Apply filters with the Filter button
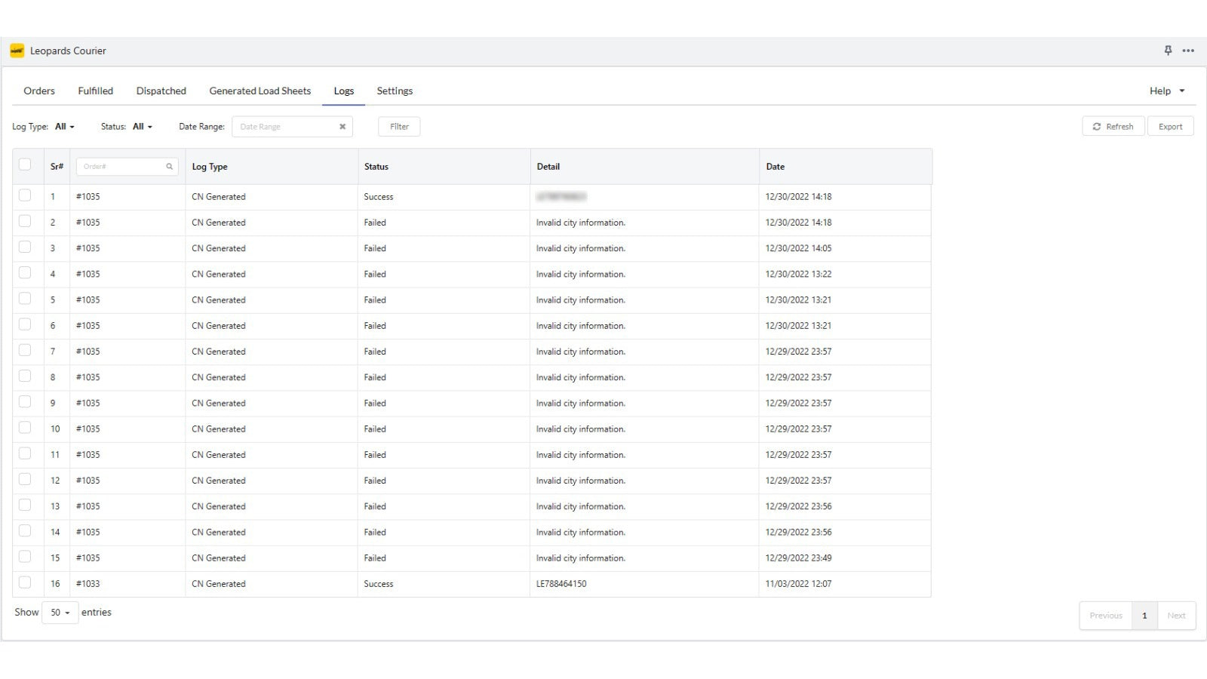 [x=398, y=126]
